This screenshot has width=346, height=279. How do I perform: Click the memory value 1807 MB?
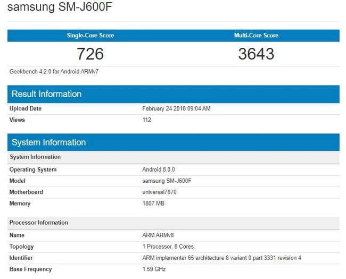coord(154,204)
